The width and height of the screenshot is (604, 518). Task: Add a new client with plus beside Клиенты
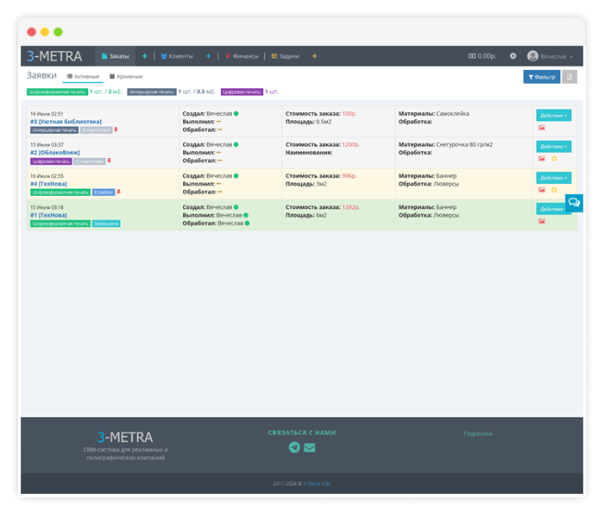pyautogui.click(x=209, y=56)
